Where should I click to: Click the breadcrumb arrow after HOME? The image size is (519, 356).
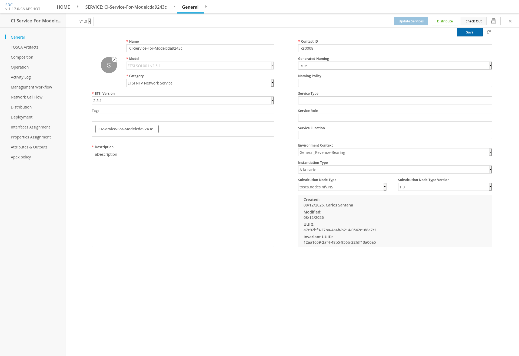[78, 6]
